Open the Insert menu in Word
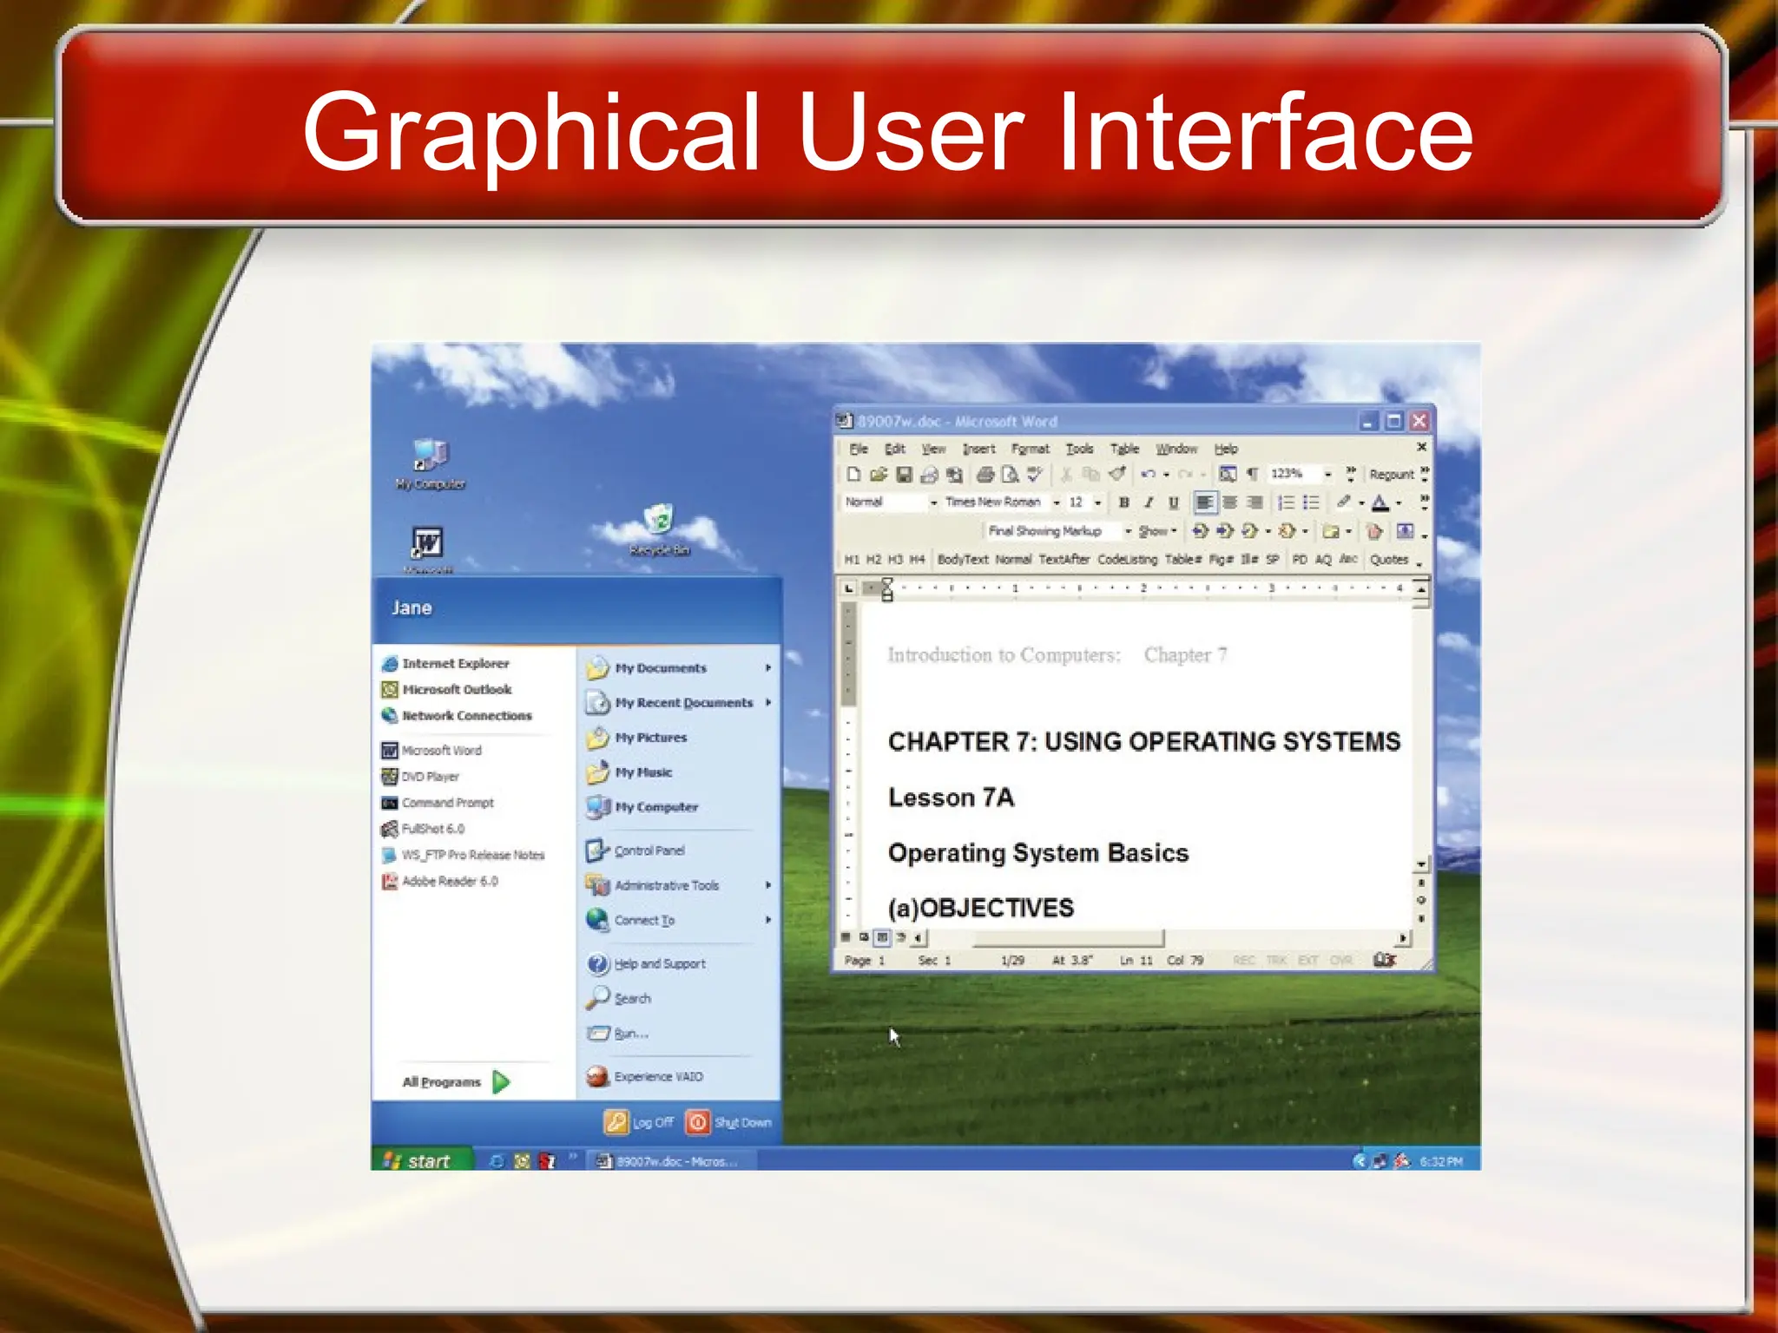Viewport: 1778px width, 1333px height. click(x=978, y=449)
